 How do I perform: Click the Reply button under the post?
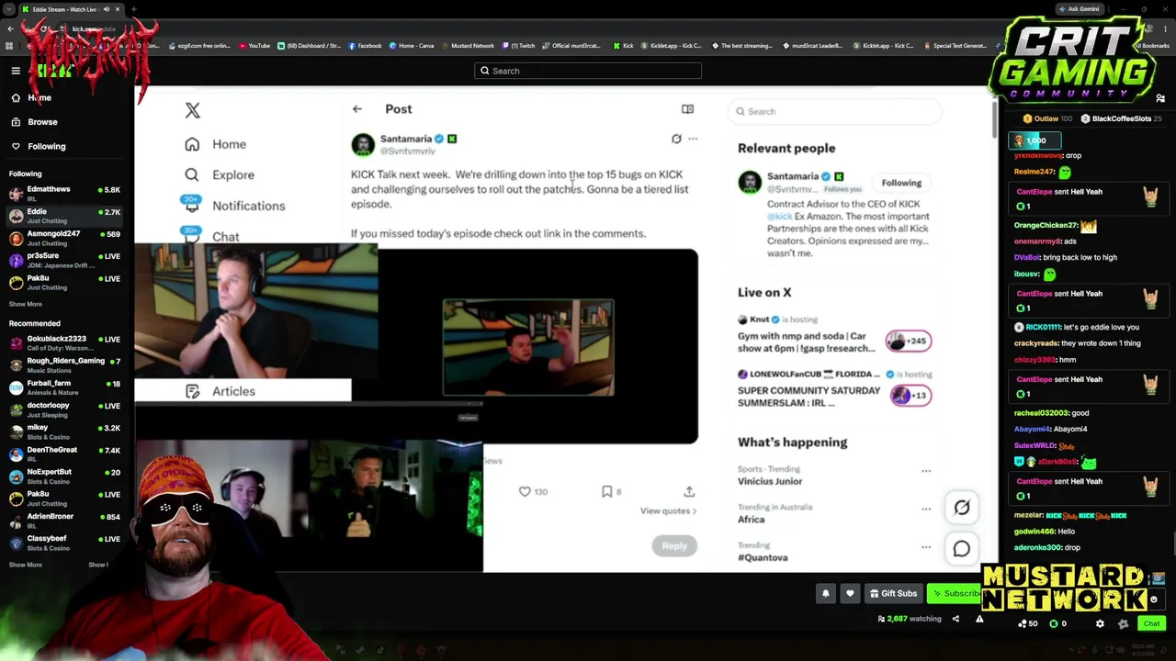click(x=674, y=546)
